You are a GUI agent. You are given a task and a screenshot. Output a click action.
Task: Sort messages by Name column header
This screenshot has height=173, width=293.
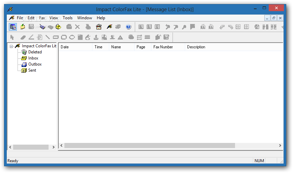[122, 47]
